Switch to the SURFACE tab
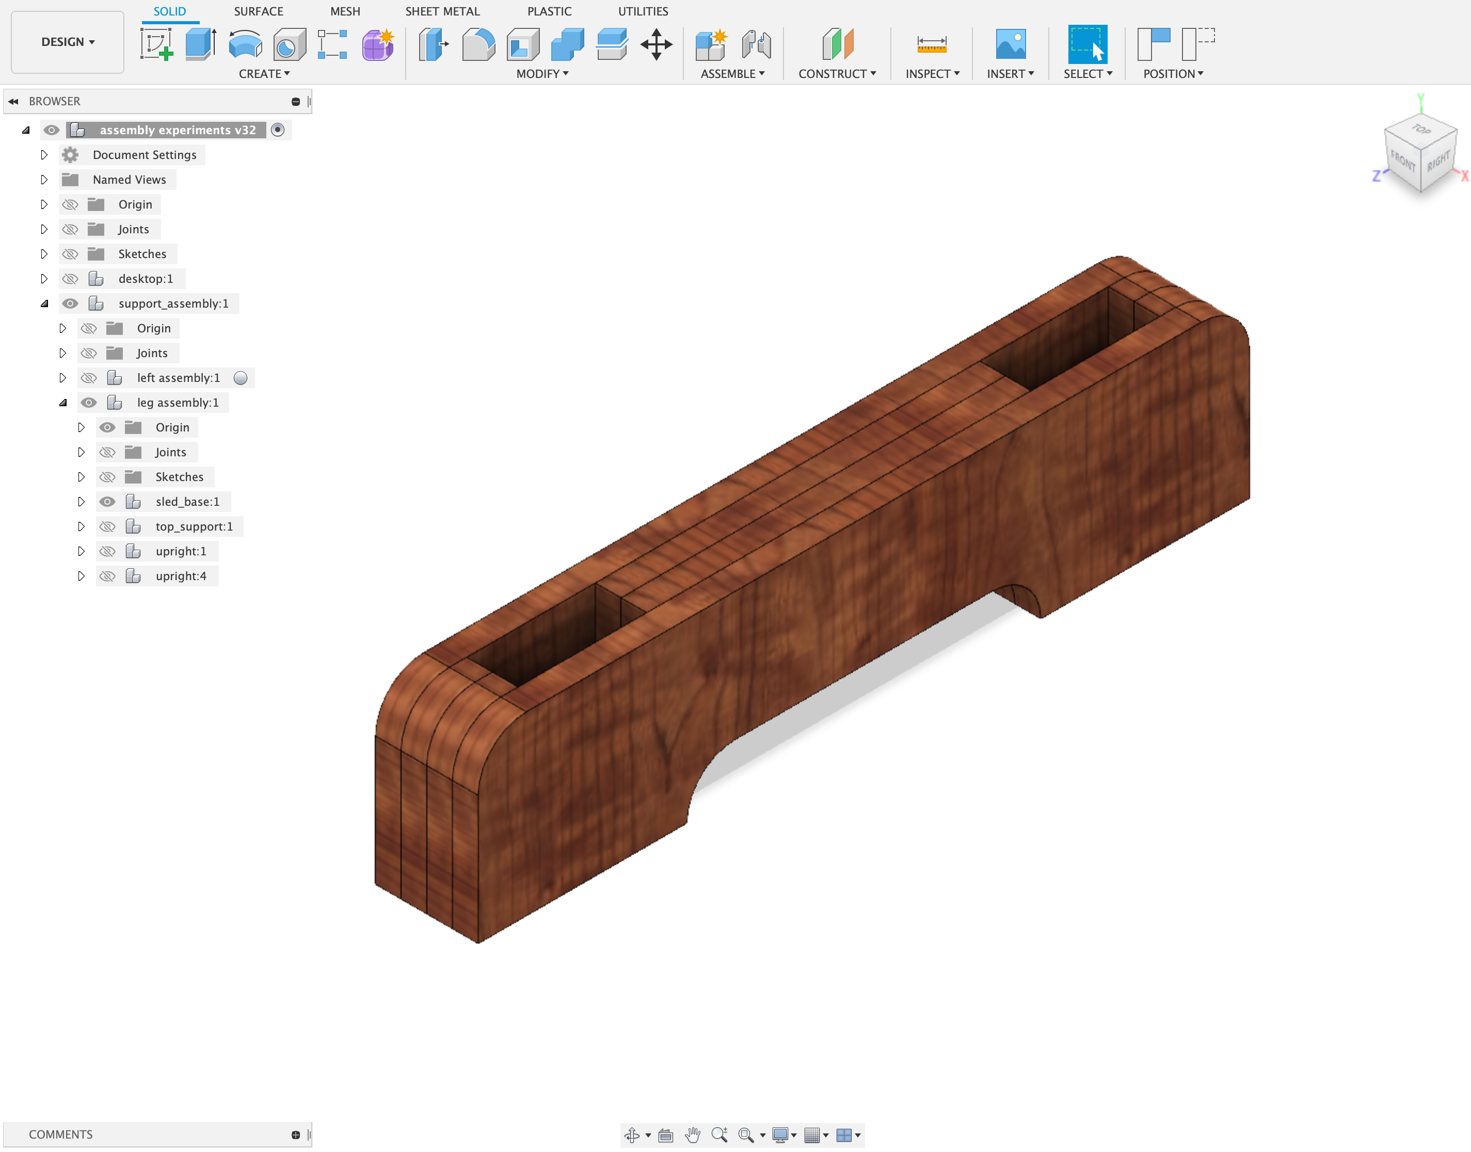 click(258, 11)
